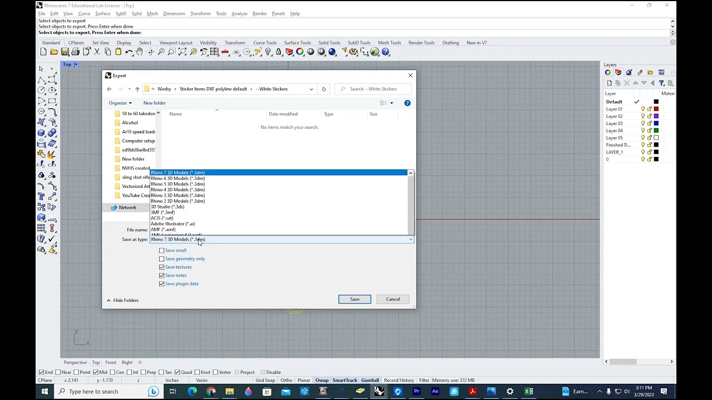Open the Analyze menu in the menu bar
This screenshot has width=712, height=400.
(239, 14)
